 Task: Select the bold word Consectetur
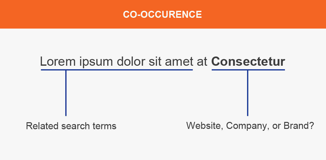pyautogui.click(x=248, y=62)
